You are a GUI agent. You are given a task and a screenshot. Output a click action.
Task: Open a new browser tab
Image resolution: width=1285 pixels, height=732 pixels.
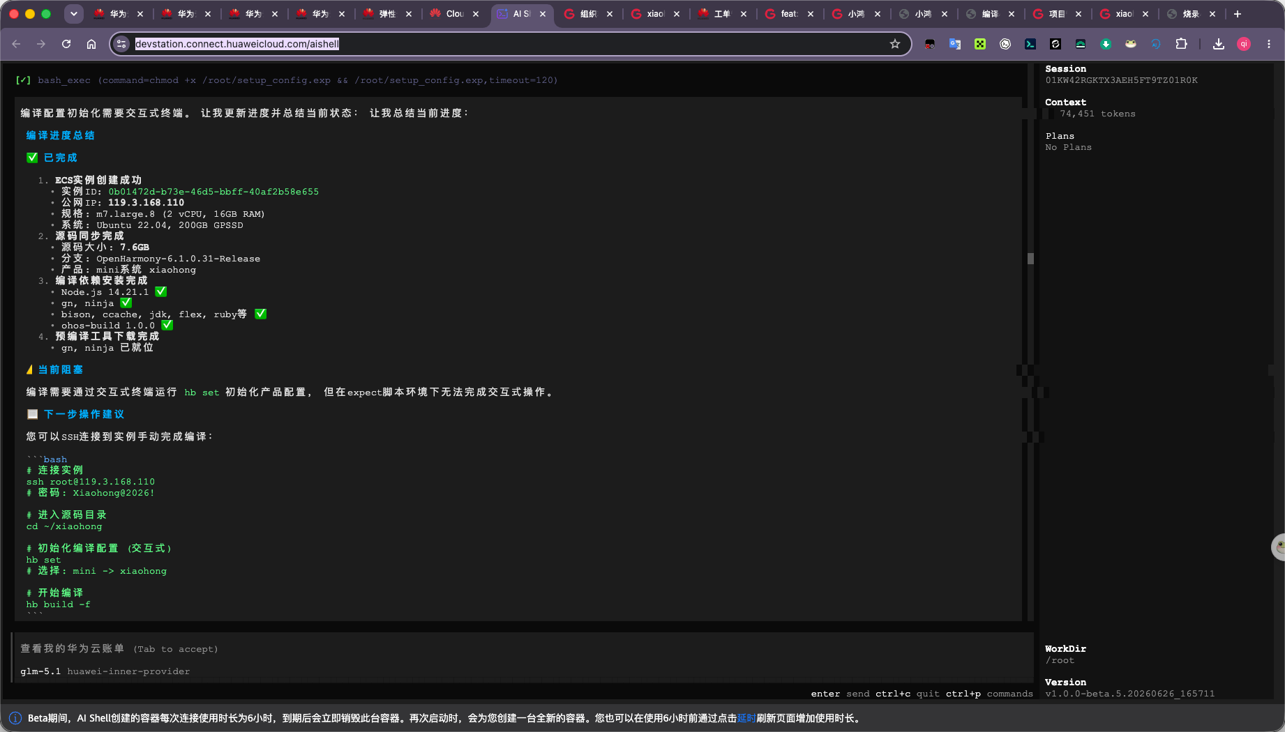click(1238, 14)
